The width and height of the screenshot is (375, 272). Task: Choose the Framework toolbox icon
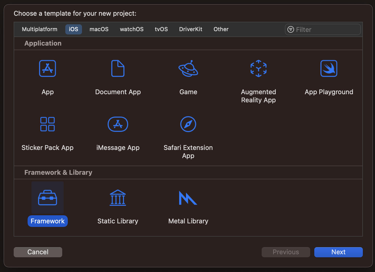tap(48, 198)
